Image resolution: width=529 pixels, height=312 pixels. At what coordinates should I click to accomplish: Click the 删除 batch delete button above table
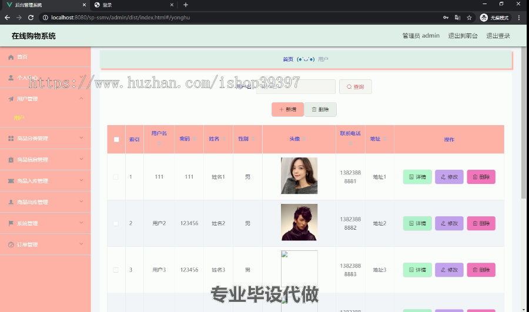click(x=320, y=109)
